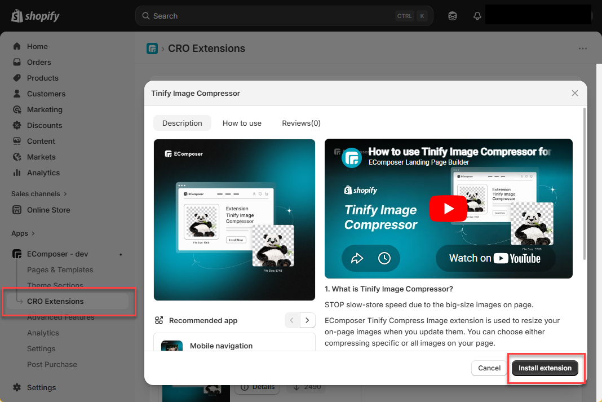This screenshot has width=602, height=402.
Task: Click the Tinify Image Compressor dialog title
Action: [196, 93]
